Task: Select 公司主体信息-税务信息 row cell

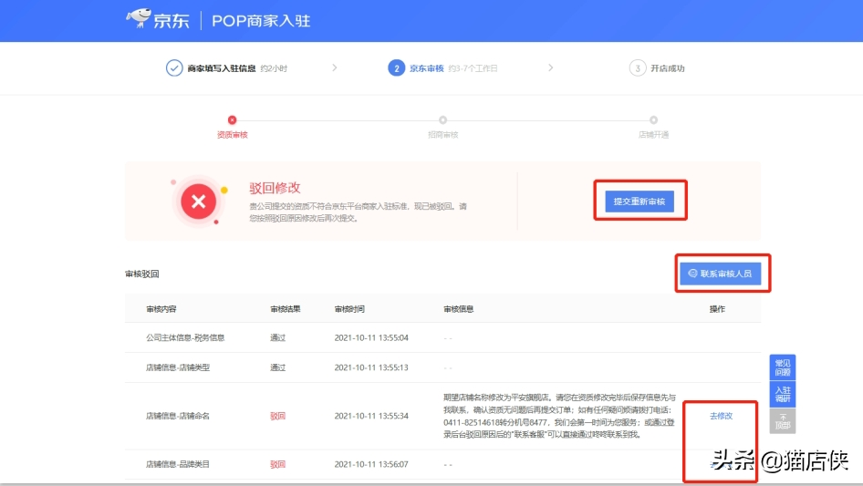Action: coord(185,337)
